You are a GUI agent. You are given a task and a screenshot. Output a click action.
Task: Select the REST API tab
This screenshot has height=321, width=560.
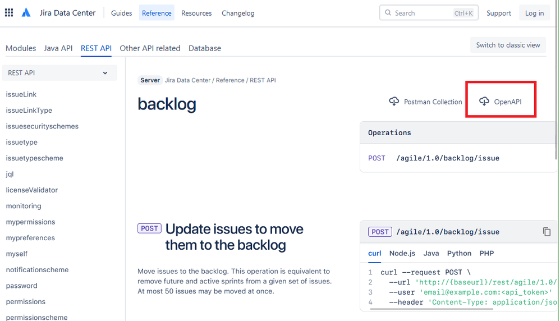tap(96, 48)
